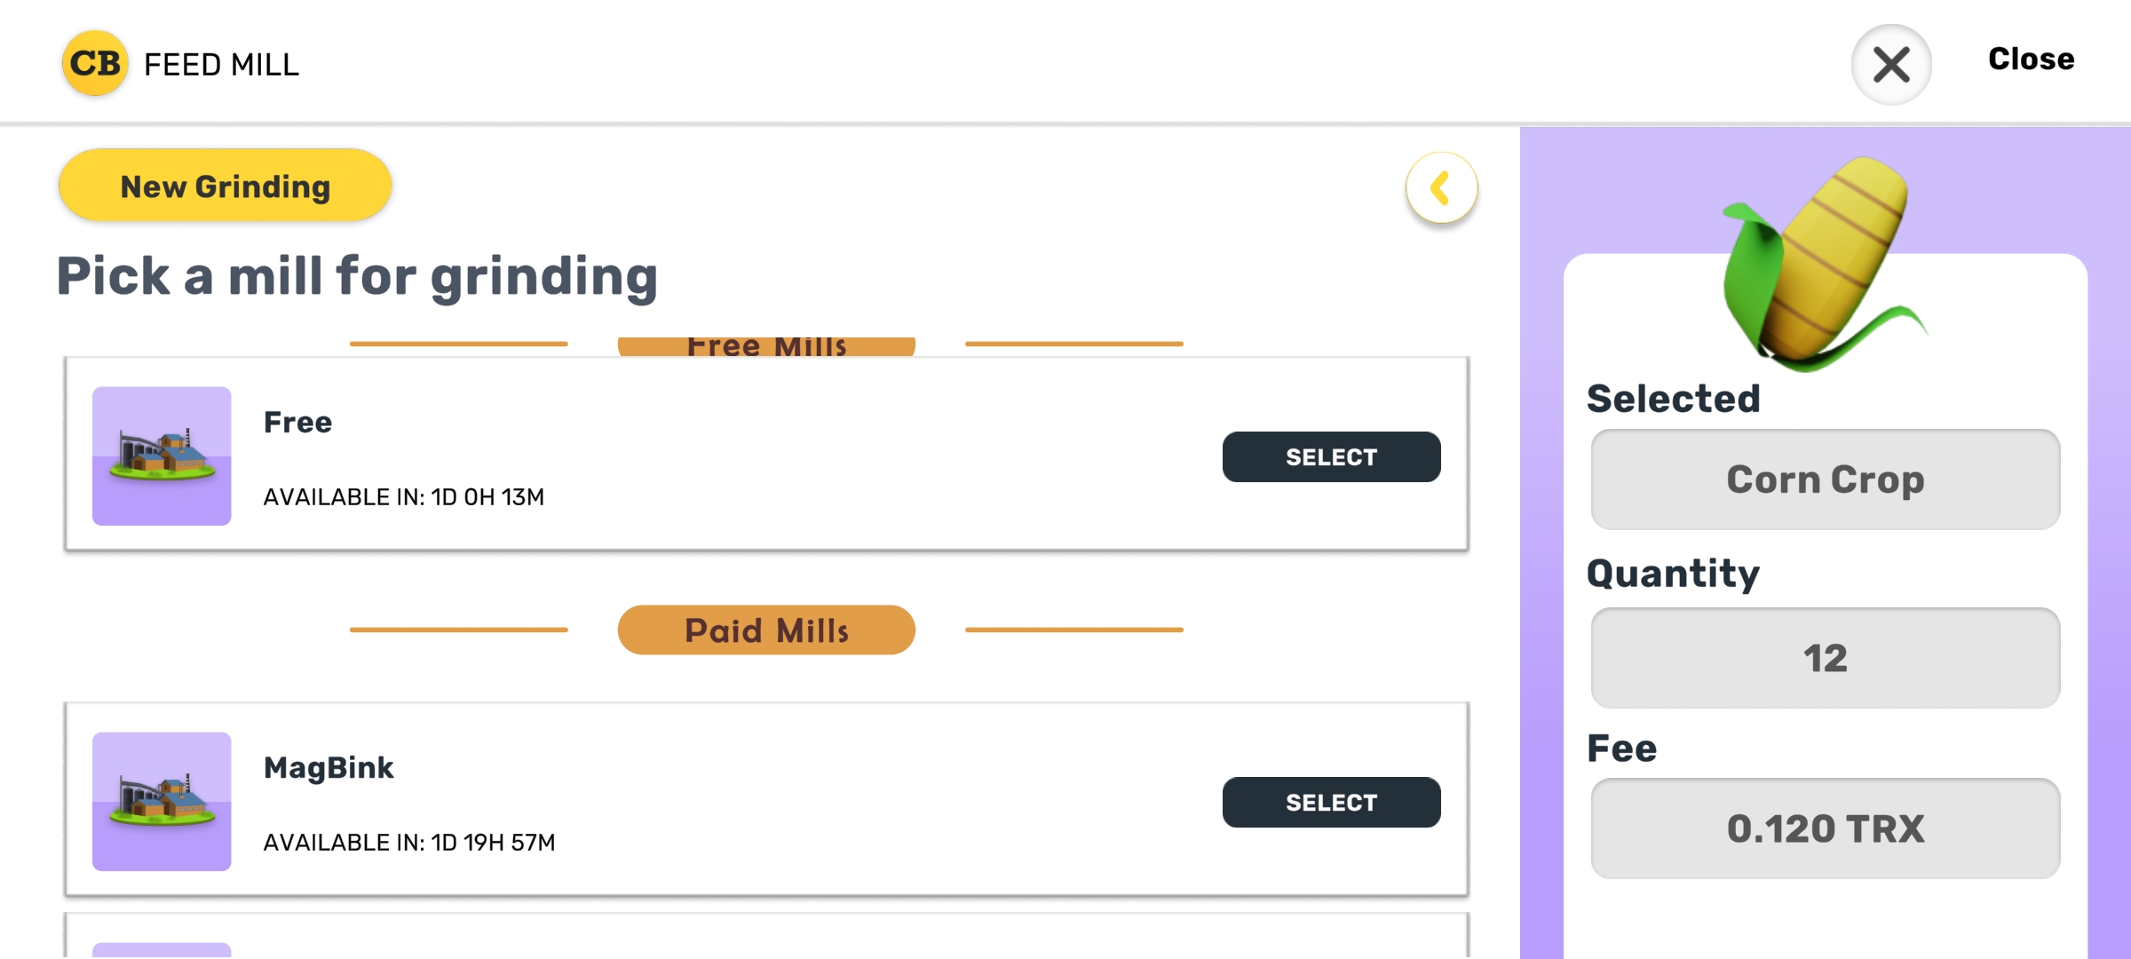The width and height of the screenshot is (2131, 959).
Task: Click the Free mill factory thumbnail
Action: [162, 456]
